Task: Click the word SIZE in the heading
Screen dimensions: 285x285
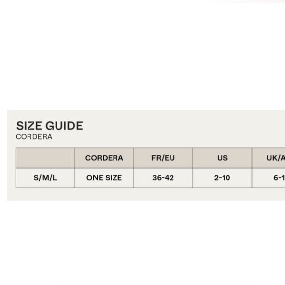Action: [x=29, y=126]
